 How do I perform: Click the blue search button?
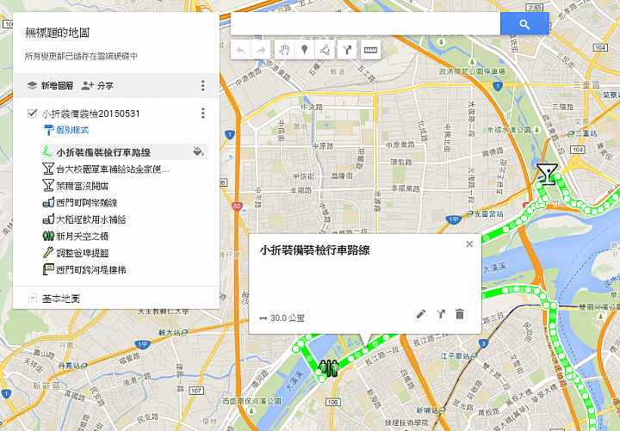coord(524,24)
